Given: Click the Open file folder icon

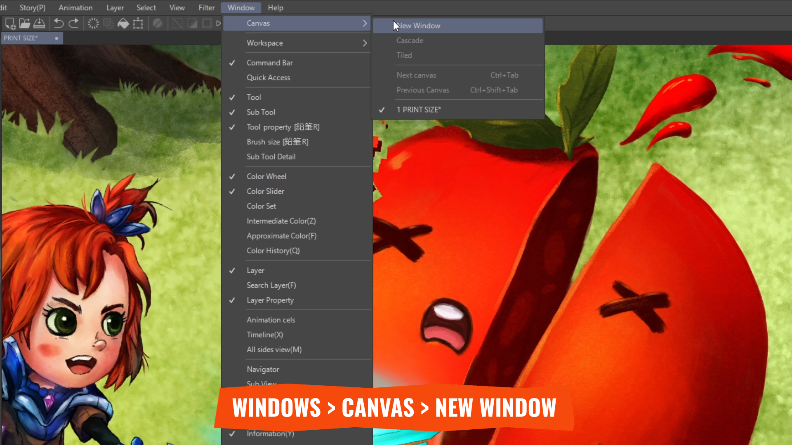Looking at the screenshot, I should (x=25, y=23).
